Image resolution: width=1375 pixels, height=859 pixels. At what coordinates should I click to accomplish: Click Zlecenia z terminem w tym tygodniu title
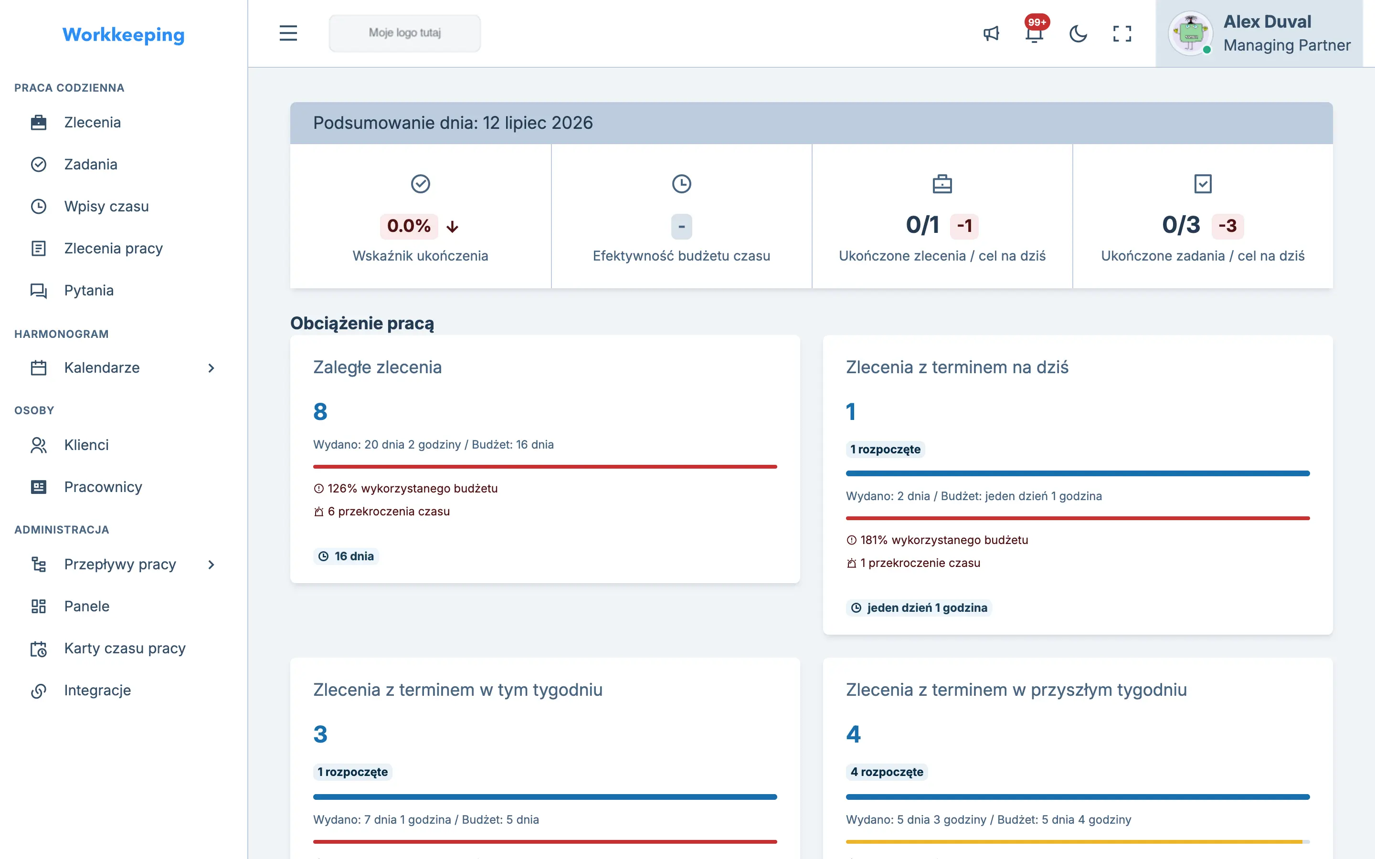(x=458, y=690)
